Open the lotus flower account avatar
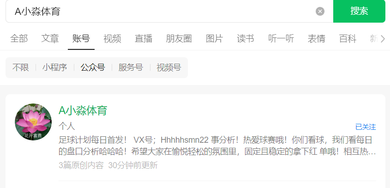This screenshot has height=188, width=390. [x=33, y=122]
